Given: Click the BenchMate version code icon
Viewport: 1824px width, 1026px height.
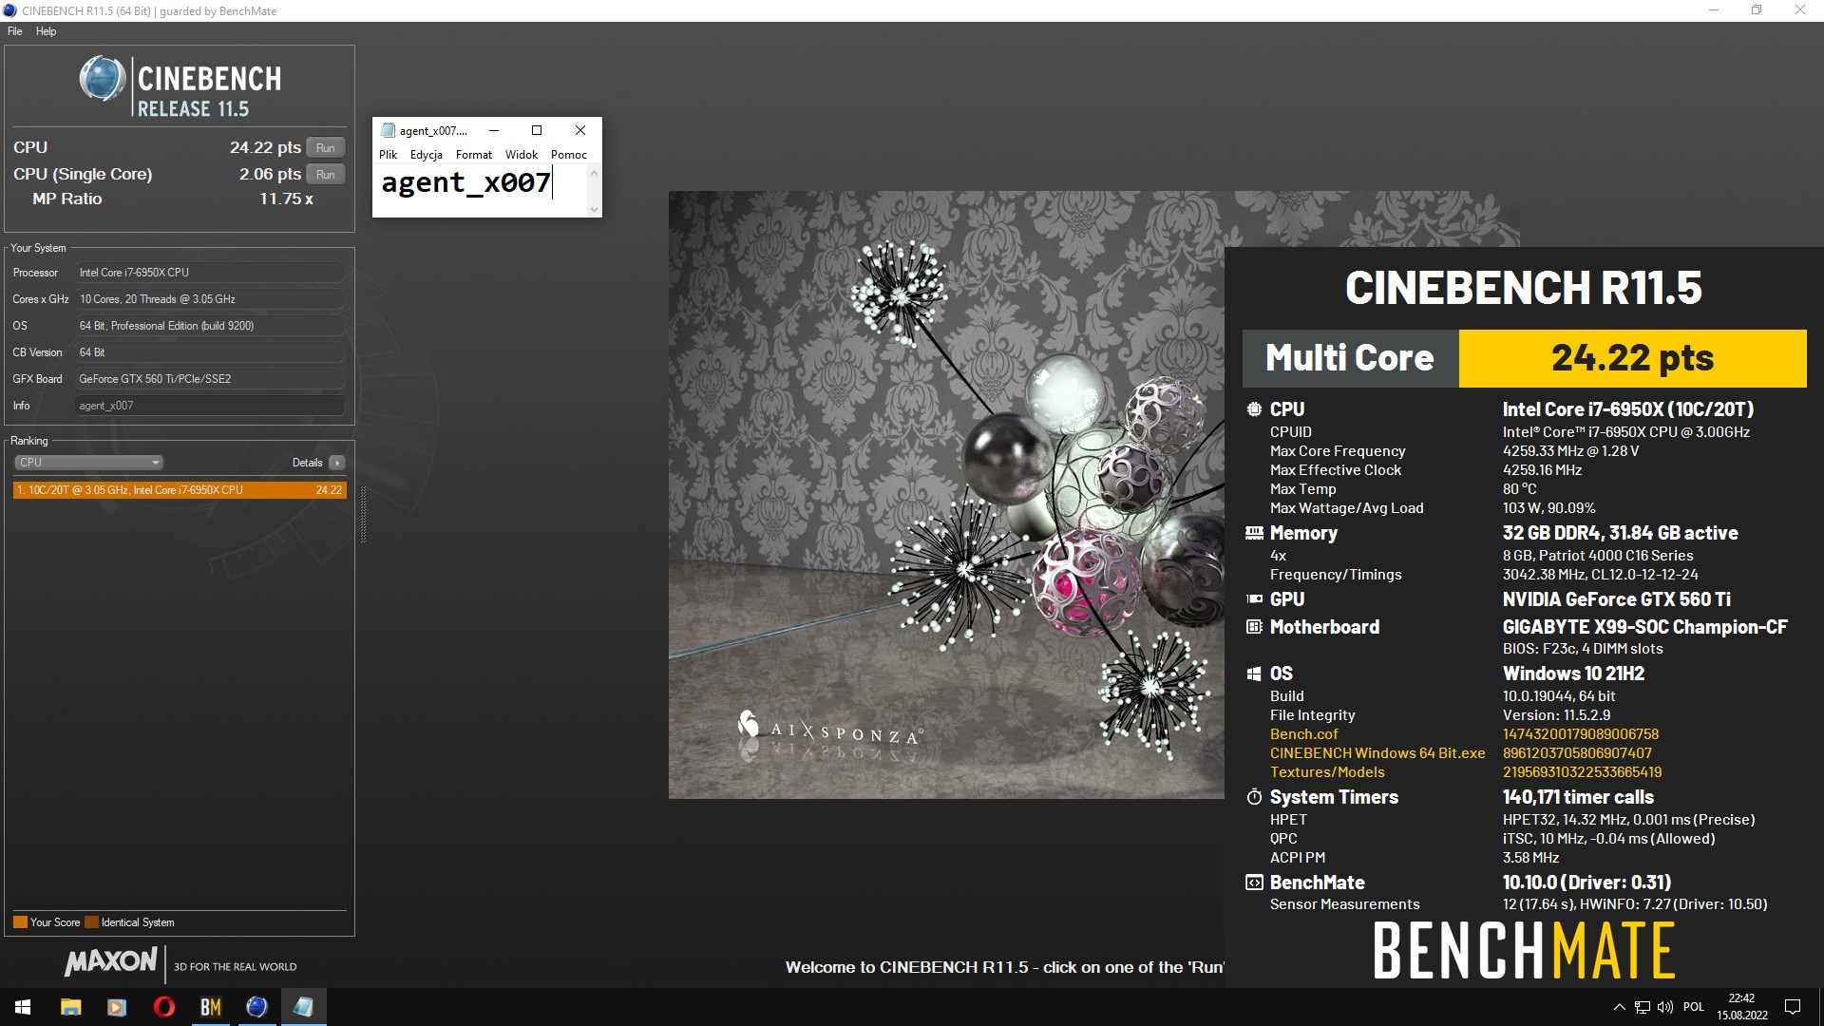Looking at the screenshot, I should (x=1254, y=883).
